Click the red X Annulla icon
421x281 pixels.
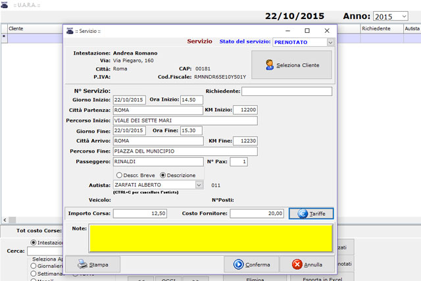(x=297, y=265)
